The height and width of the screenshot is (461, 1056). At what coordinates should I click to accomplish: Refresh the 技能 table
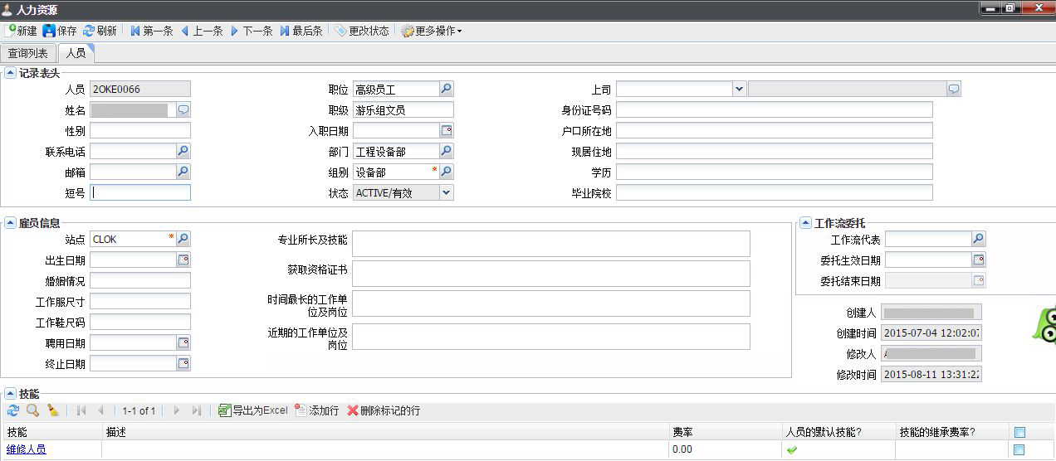click(x=12, y=410)
